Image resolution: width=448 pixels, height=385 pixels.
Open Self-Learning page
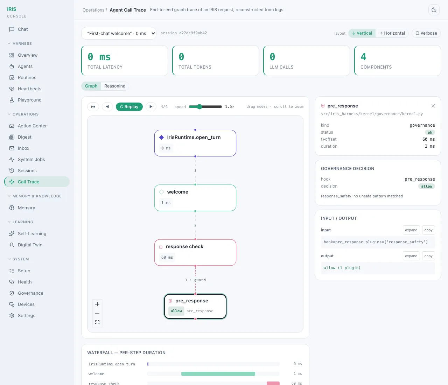point(37,234)
